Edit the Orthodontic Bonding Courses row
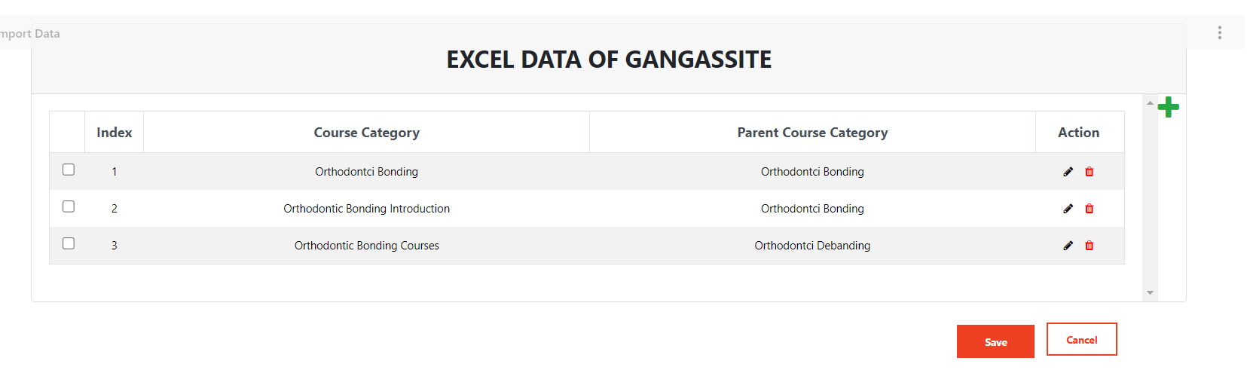The image size is (1247, 370). pos(1068,246)
